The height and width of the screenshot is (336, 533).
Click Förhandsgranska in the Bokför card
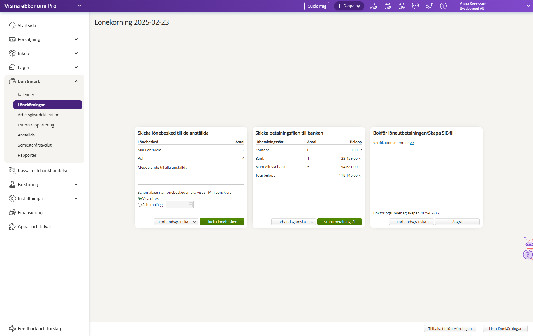point(411,222)
